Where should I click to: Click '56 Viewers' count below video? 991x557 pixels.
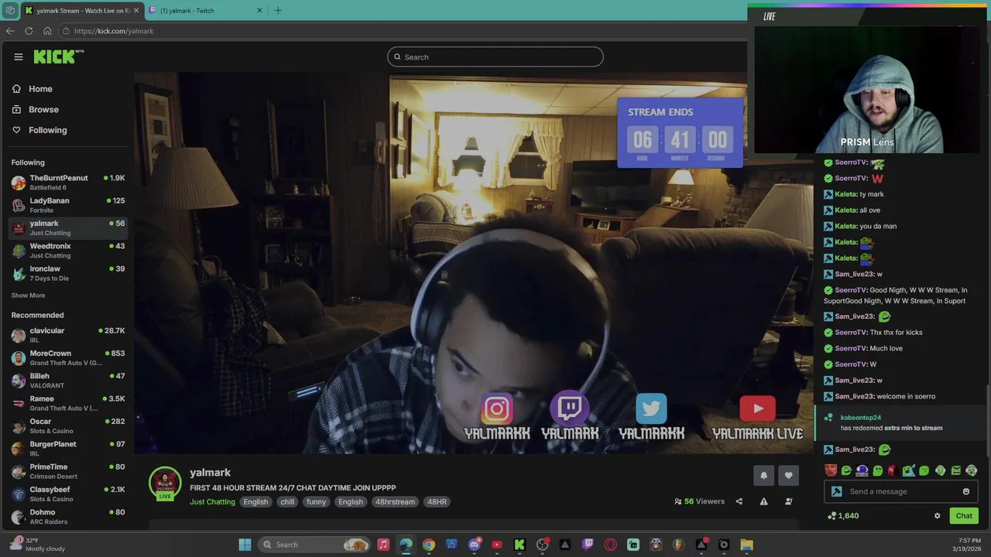[x=699, y=501]
